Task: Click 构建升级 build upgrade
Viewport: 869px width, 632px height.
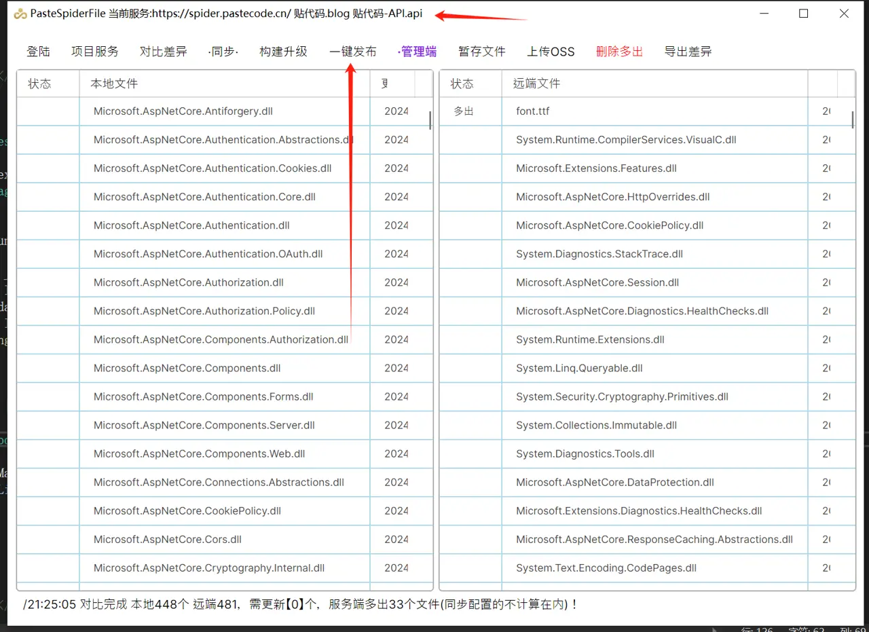Action: 283,51
